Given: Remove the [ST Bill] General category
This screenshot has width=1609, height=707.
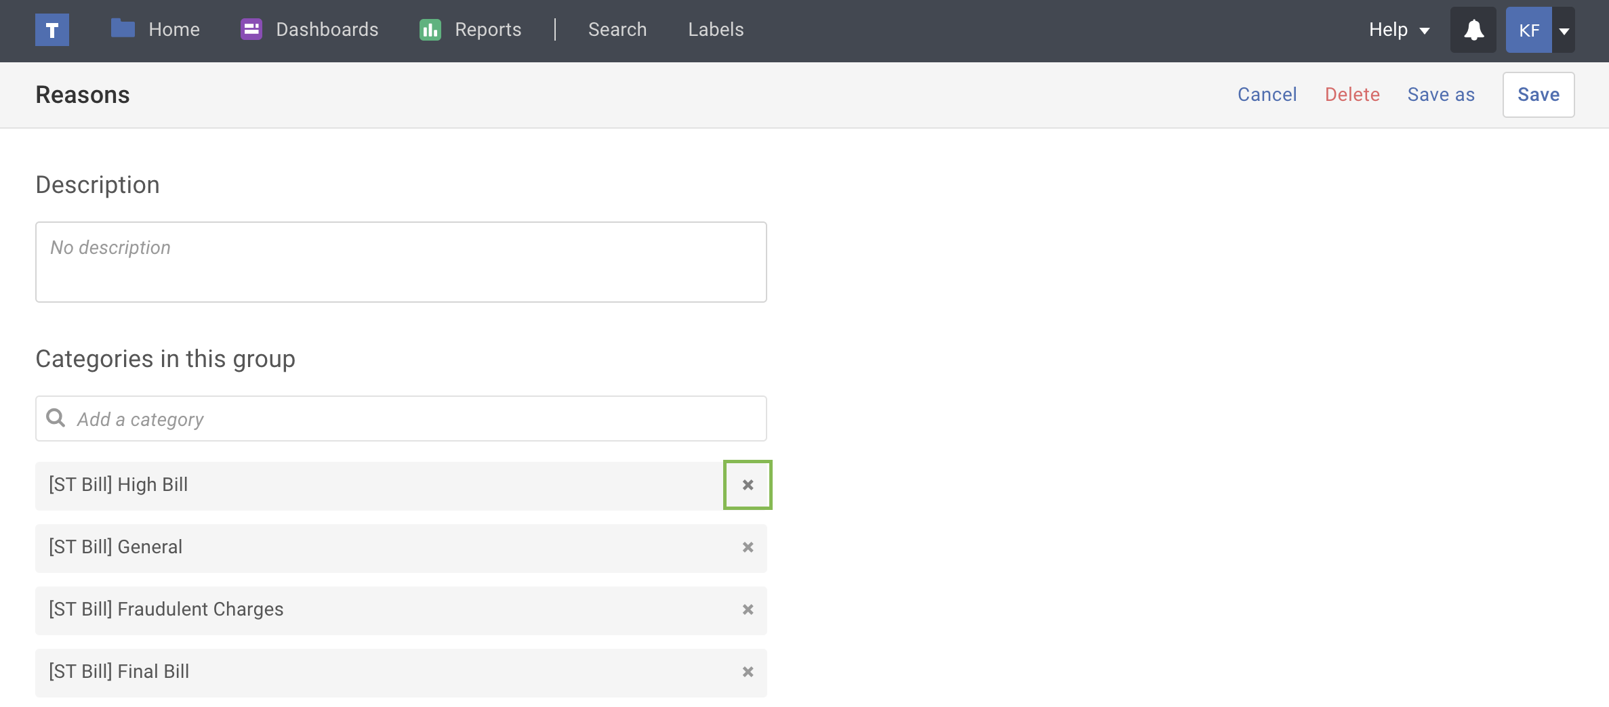Looking at the screenshot, I should pos(748,547).
